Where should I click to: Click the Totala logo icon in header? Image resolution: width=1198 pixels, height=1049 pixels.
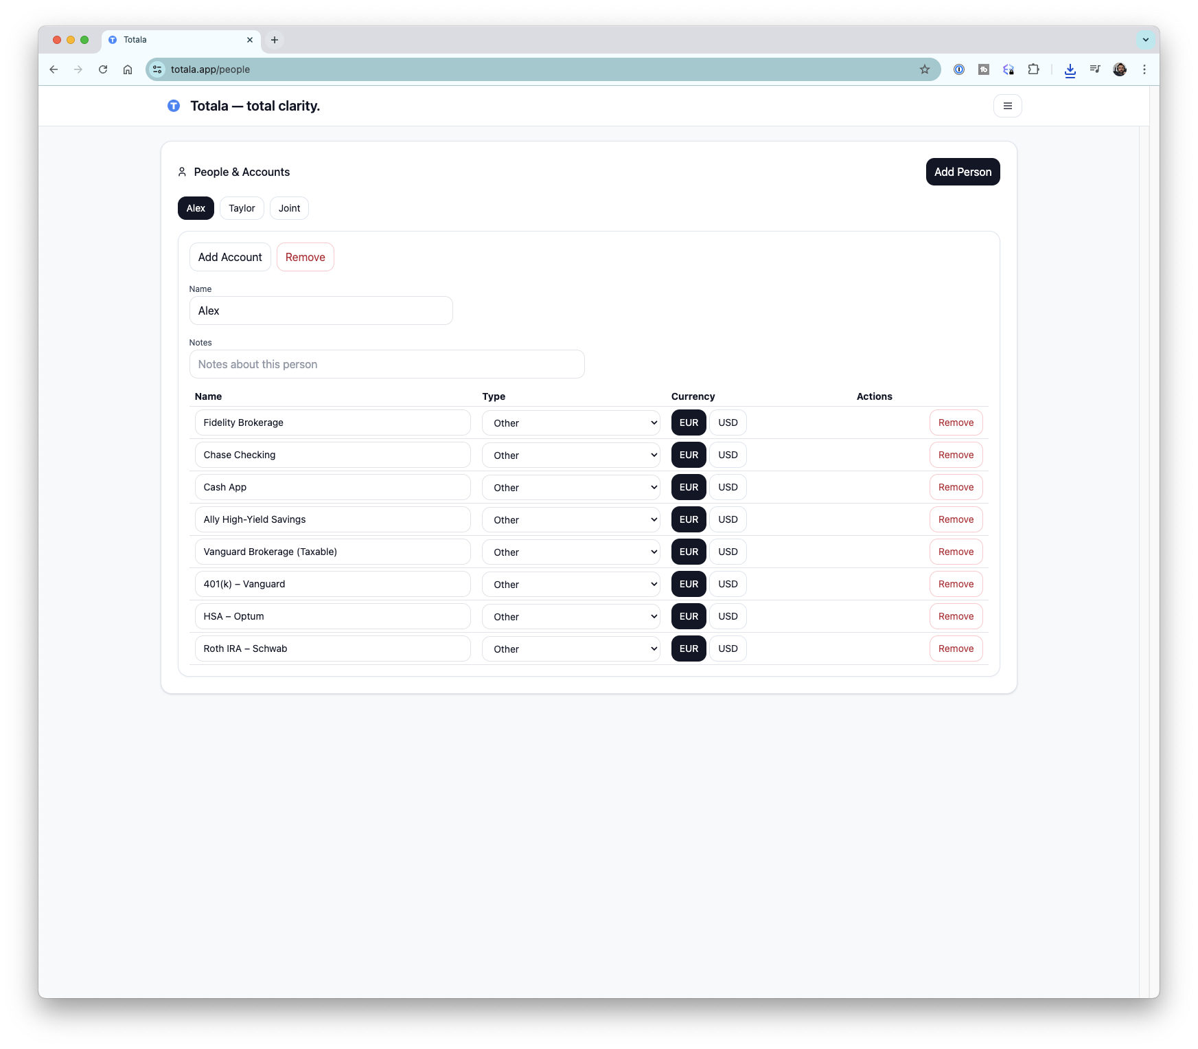tap(174, 106)
